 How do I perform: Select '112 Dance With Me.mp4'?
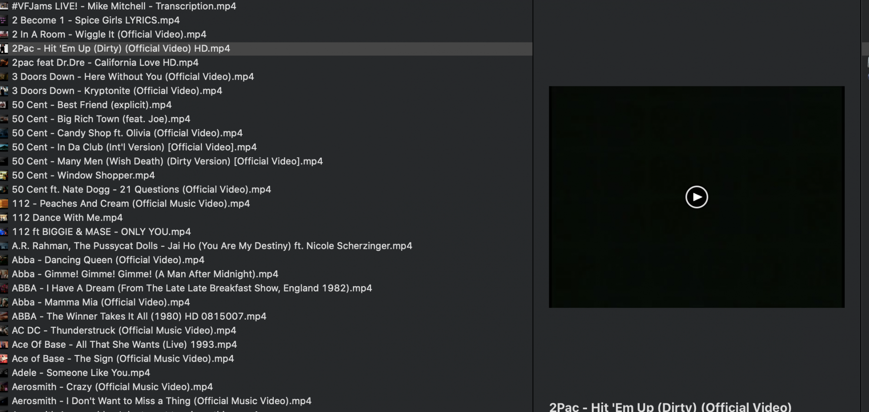pyautogui.click(x=67, y=218)
